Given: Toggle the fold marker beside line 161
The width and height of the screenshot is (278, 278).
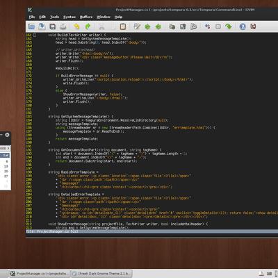Looking at the screenshot, I should (35, 35).
